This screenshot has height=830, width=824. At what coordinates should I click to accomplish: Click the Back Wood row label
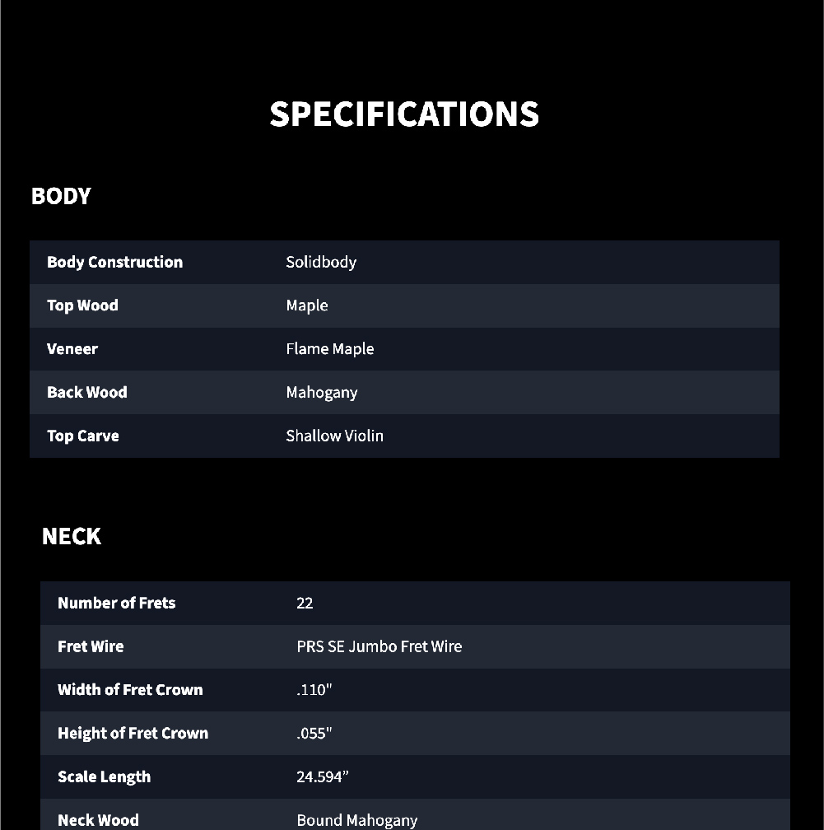tap(87, 393)
